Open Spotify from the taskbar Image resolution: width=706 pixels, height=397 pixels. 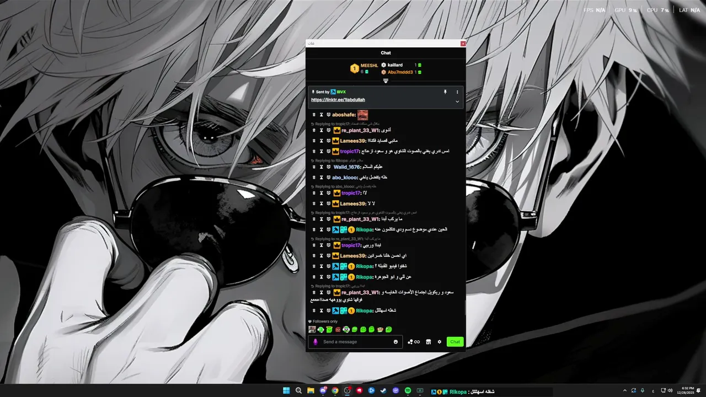pos(408,390)
